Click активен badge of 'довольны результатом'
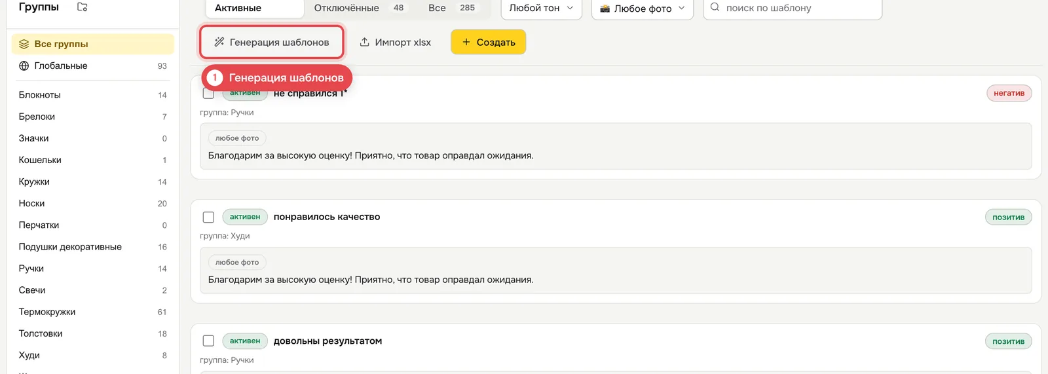The width and height of the screenshot is (1048, 374). click(x=245, y=341)
